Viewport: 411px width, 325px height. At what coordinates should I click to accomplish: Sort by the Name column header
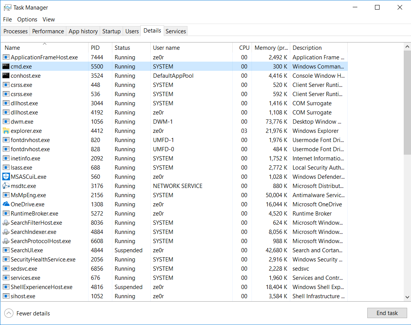click(44, 47)
